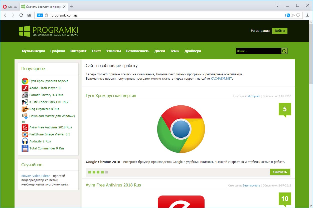Click the green 10 comments badge
Viewport: 313px width, 208px height.
pyautogui.click(x=285, y=199)
